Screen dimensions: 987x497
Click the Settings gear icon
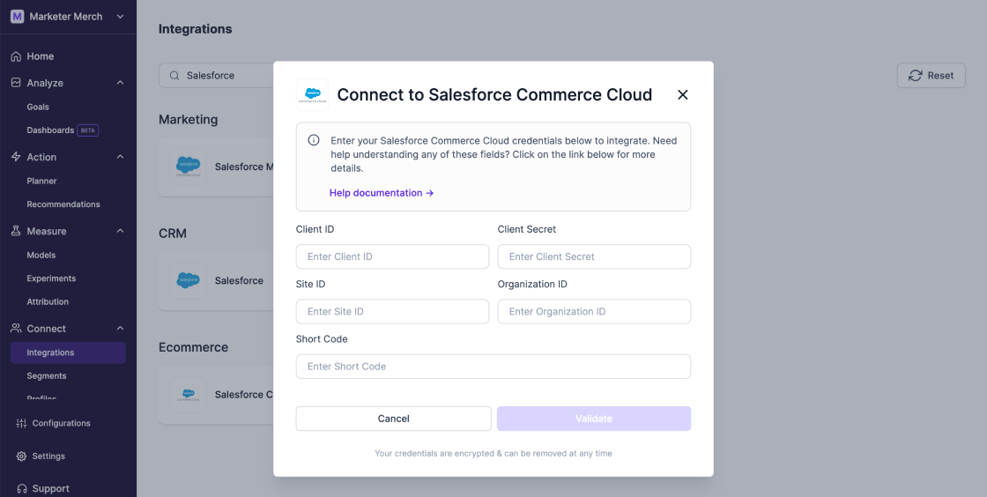(21, 456)
